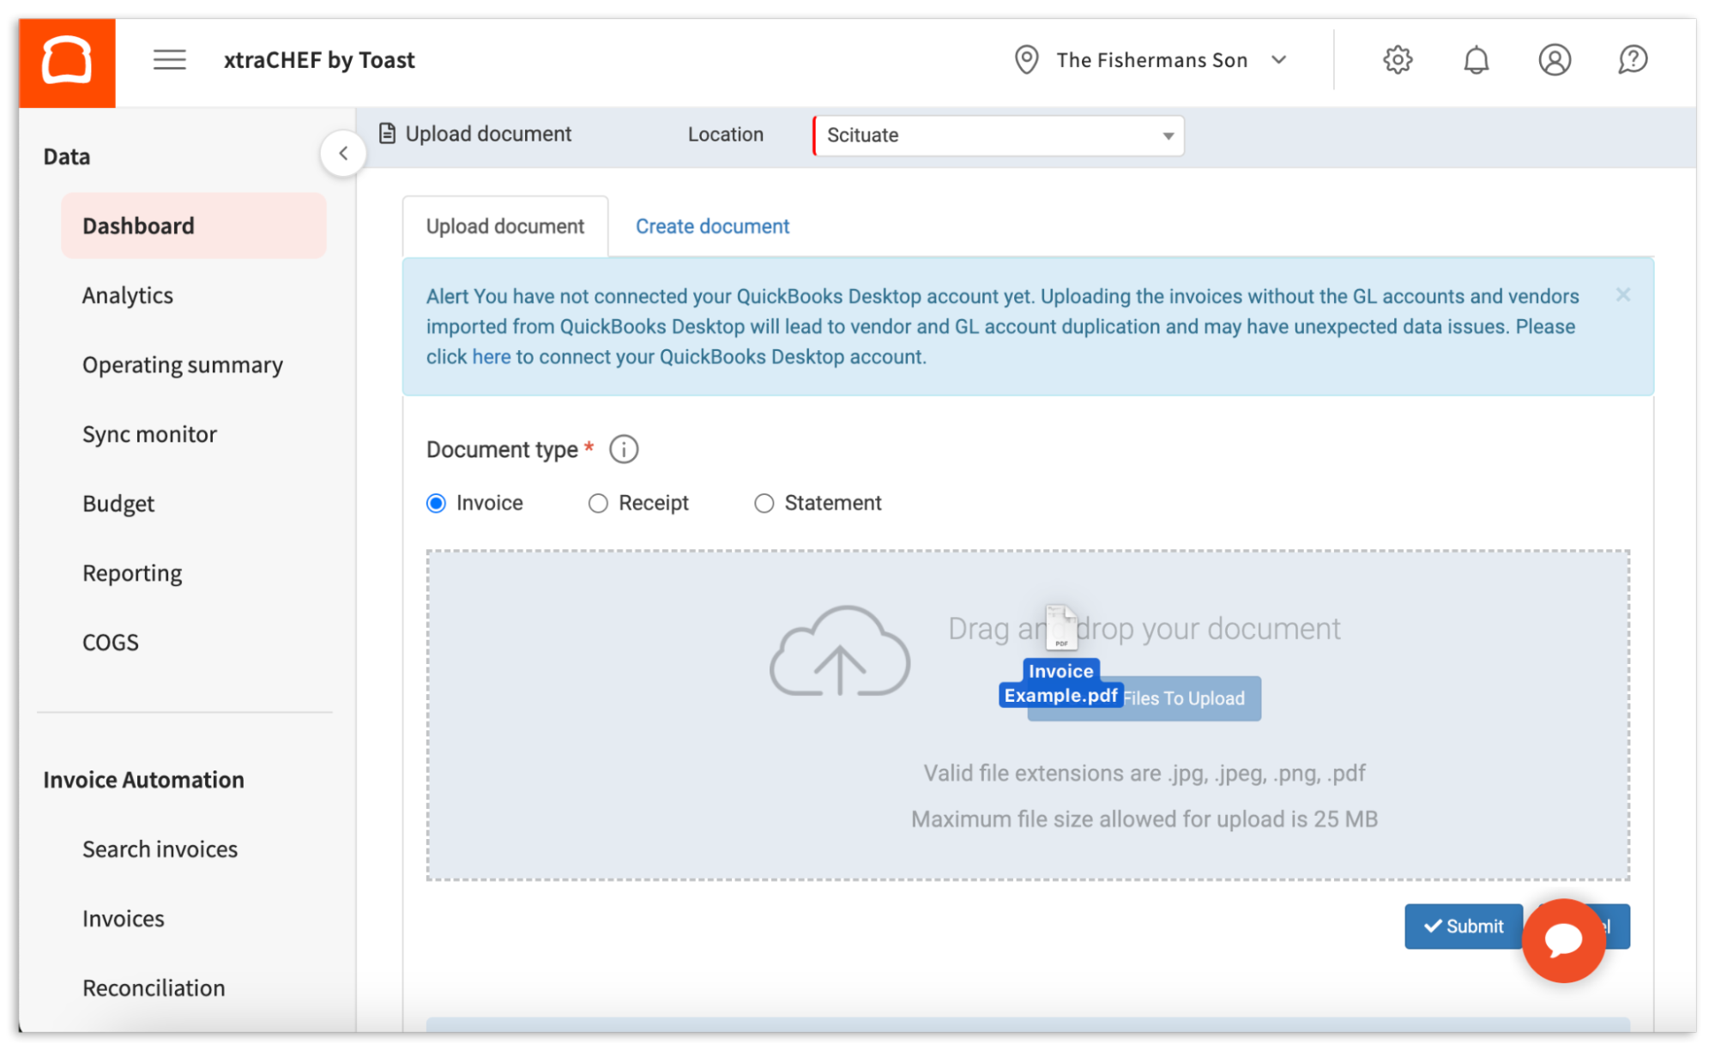This screenshot has height=1051, width=1715.
Task: Click the Submit button
Action: click(x=1463, y=926)
